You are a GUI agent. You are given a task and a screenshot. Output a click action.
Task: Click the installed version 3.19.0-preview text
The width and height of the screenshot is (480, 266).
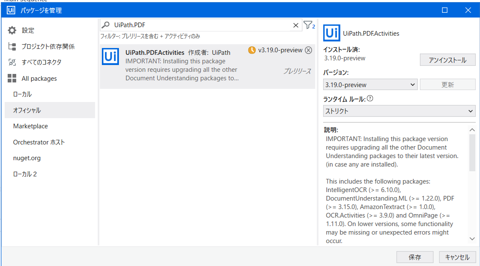[x=345, y=58]
